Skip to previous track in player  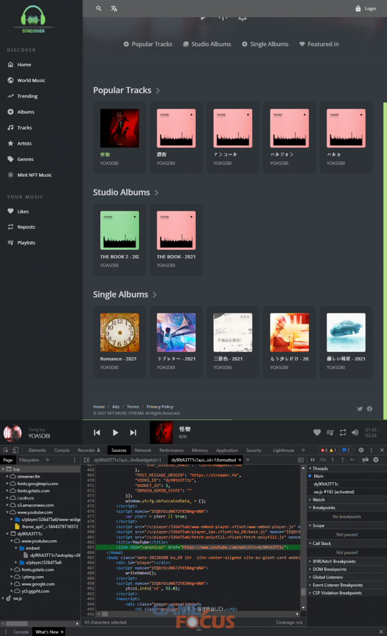97,433
